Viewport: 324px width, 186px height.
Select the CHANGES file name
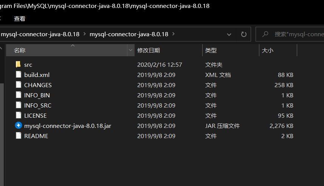38,85
